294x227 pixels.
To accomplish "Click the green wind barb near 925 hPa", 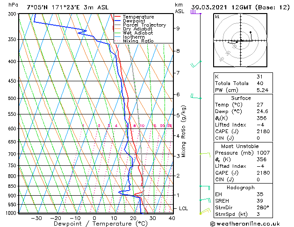I will pos(205,200).
